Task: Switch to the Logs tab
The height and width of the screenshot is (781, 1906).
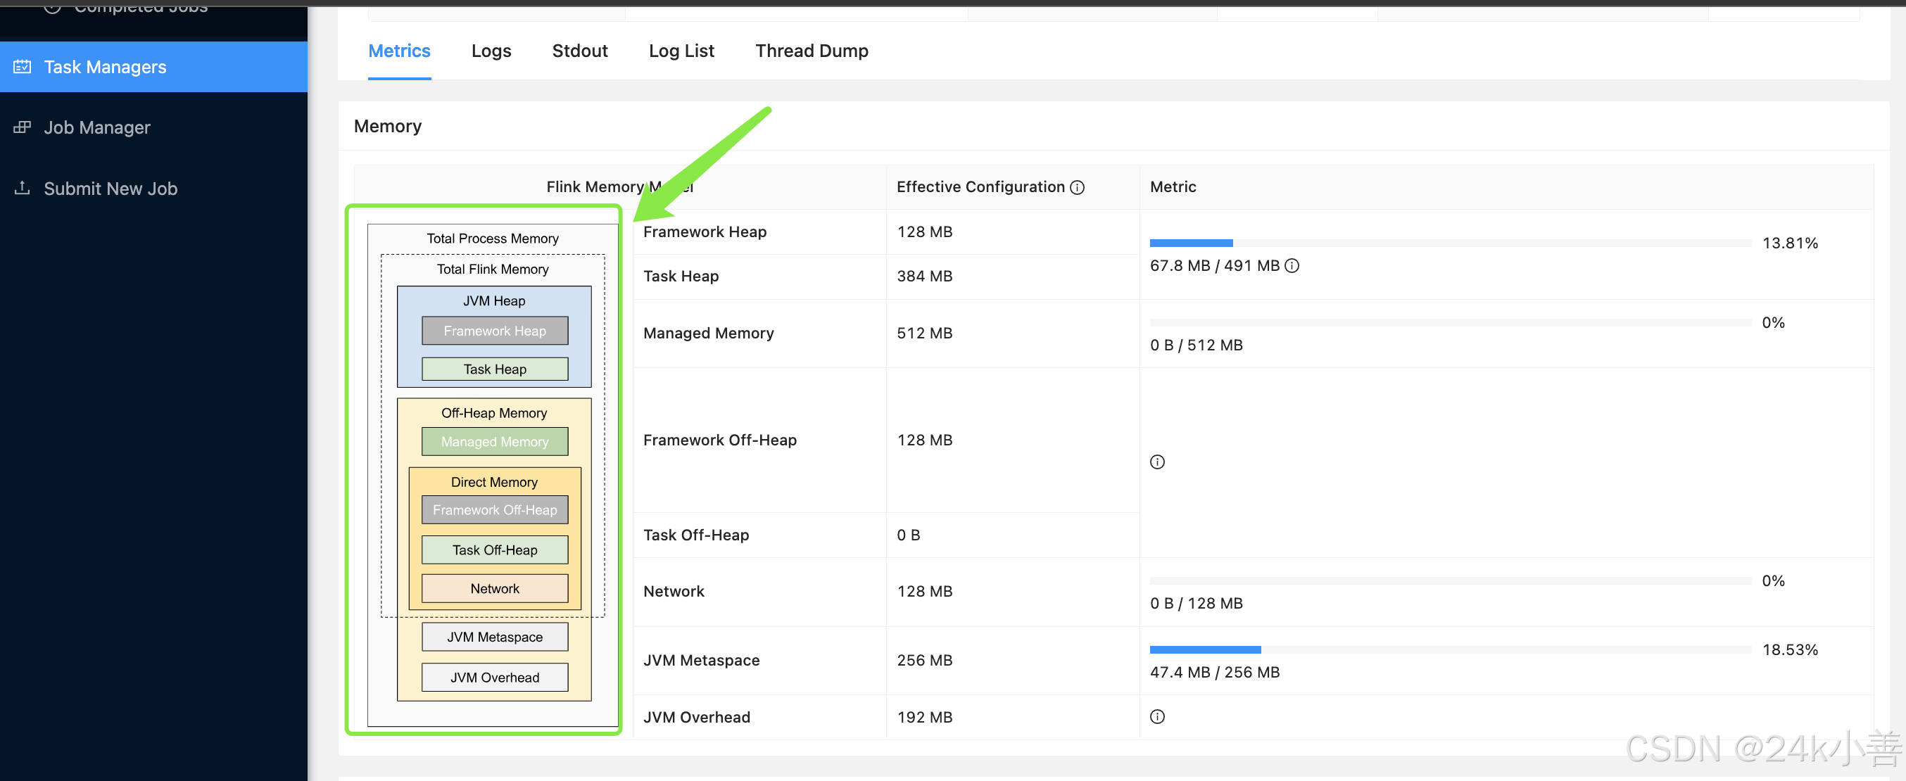Action: 491,51
